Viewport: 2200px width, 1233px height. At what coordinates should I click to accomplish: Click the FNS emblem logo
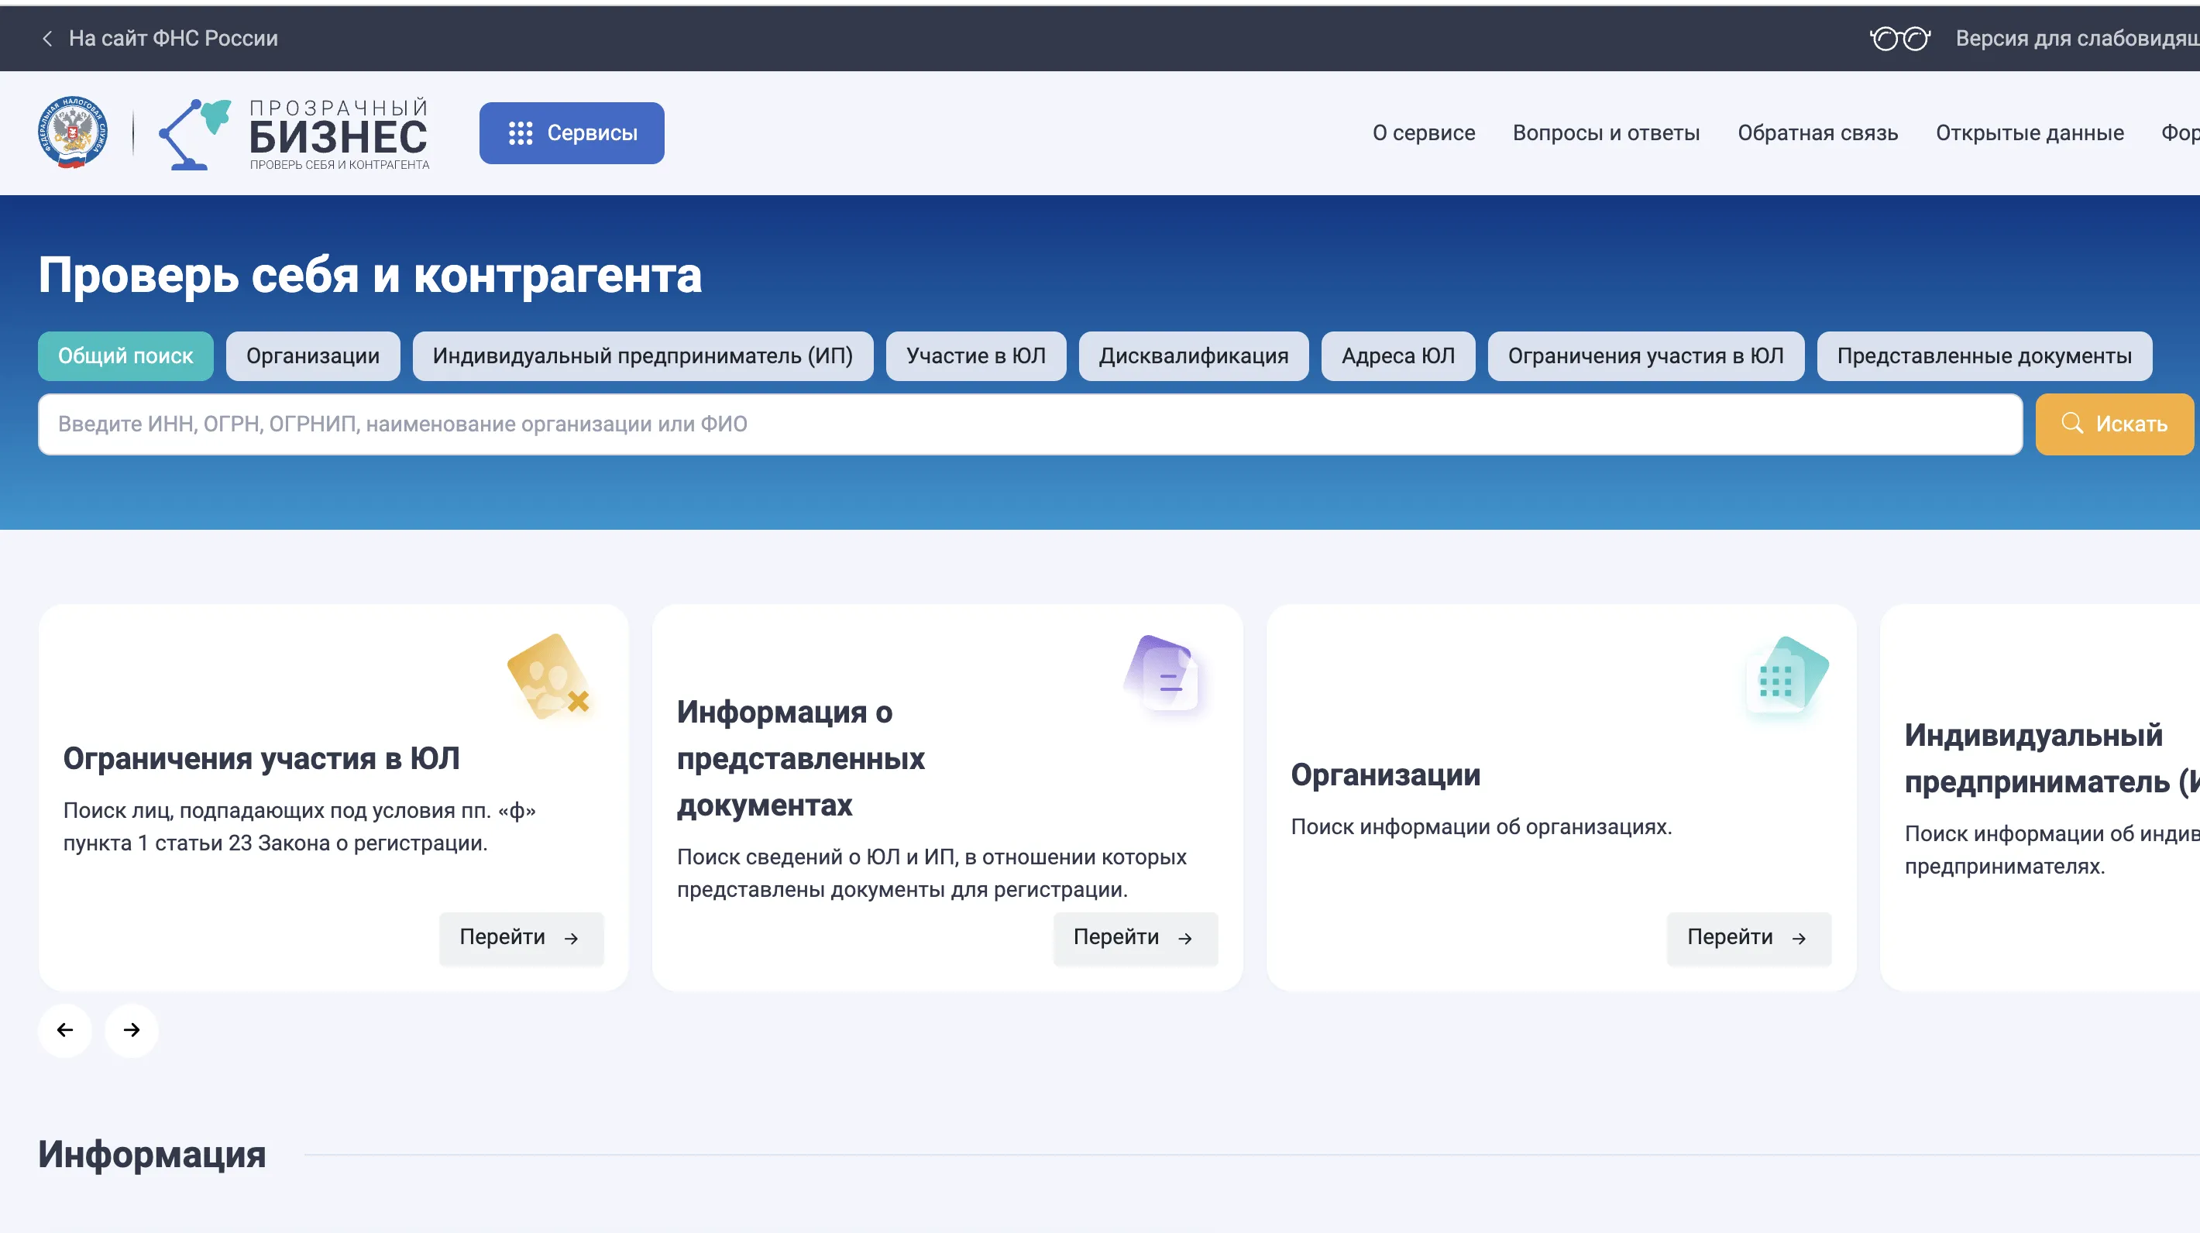click(73, 132)
